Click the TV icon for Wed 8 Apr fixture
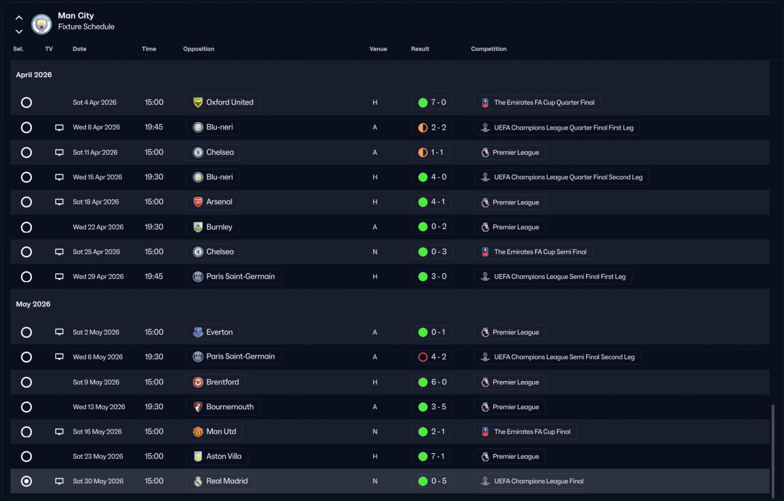This screenshot has height=501, width=784. tap(59, 128)
